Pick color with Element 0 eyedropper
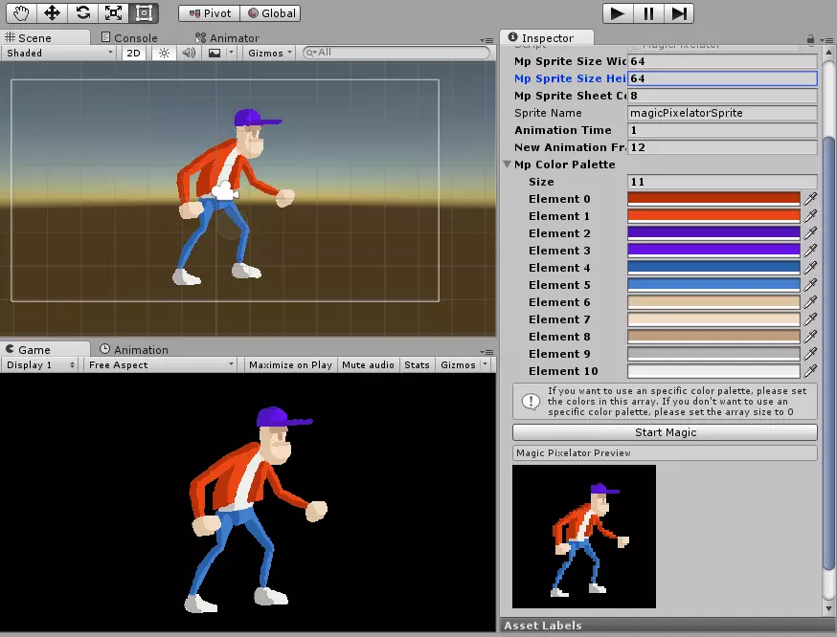This screenshot has width=837, height=637. 810,199
